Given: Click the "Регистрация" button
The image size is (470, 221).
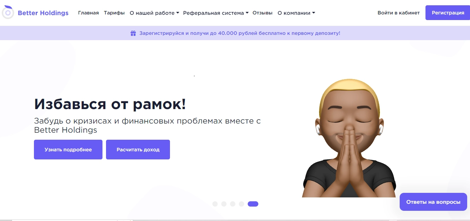Looking at the screenshot, I should coord(448,13).
